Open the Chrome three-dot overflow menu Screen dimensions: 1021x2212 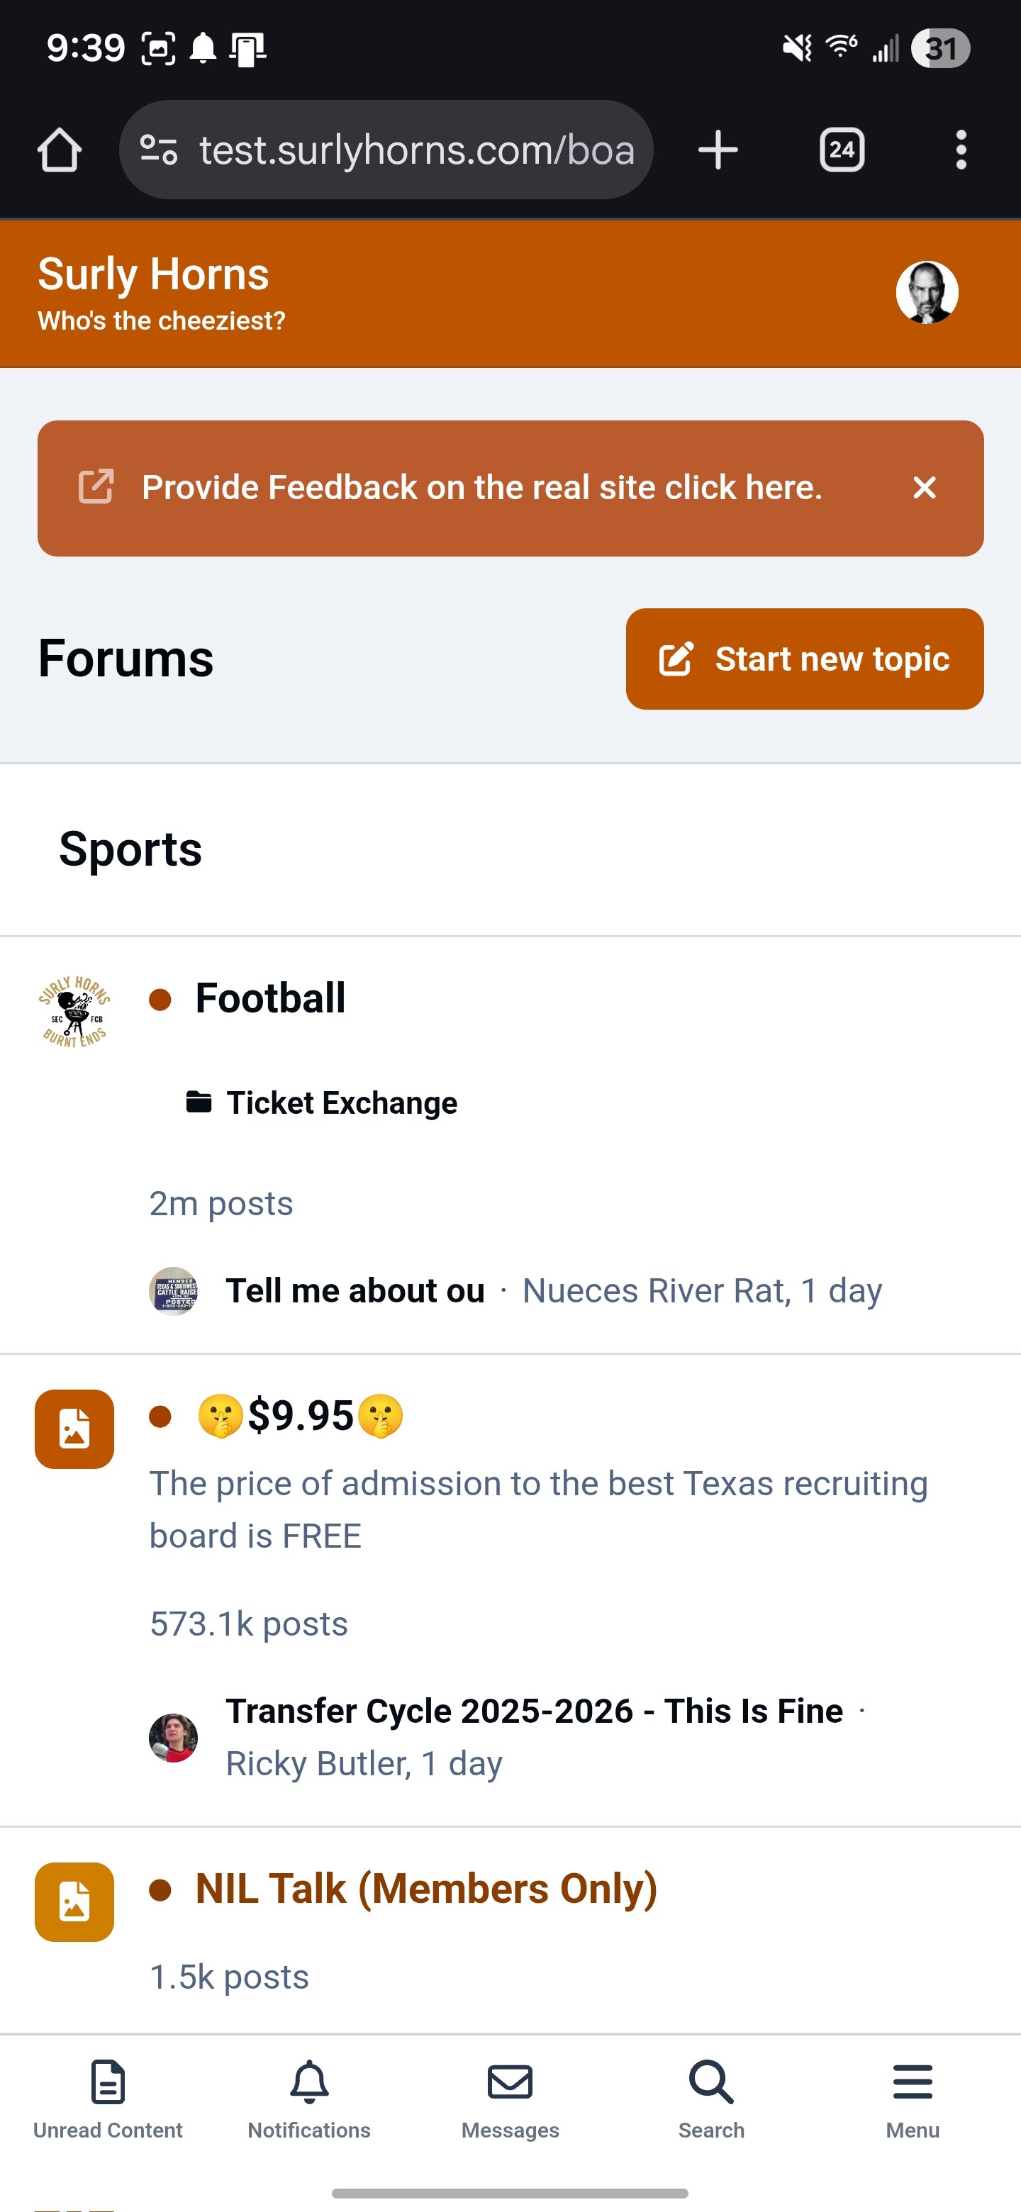click(961, 150)
